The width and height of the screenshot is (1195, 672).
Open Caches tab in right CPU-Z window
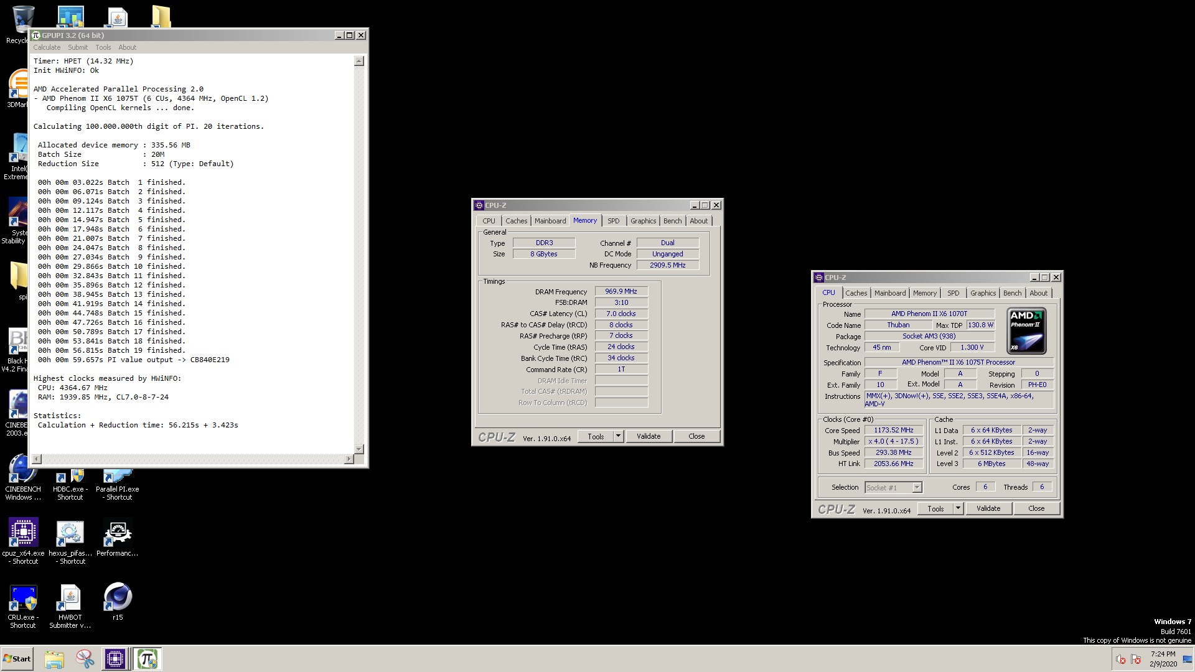856,293
